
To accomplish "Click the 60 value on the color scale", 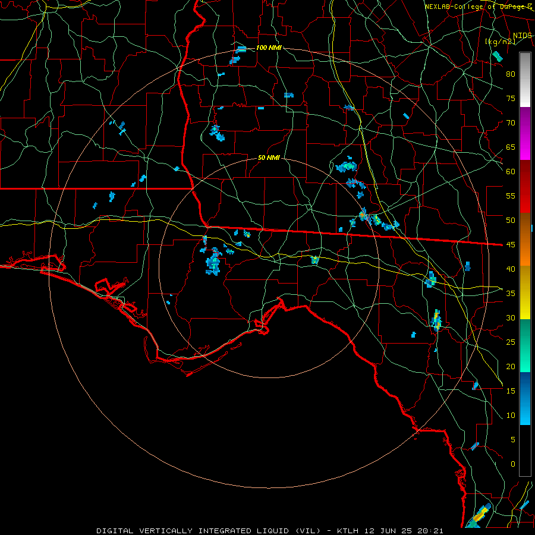I will tap(511, 172).
